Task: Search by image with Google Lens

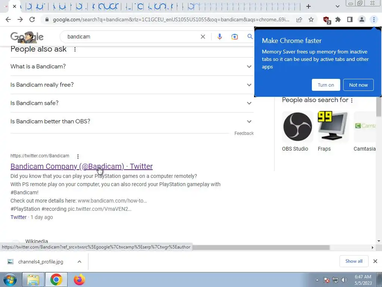Action: click(234, 37)
